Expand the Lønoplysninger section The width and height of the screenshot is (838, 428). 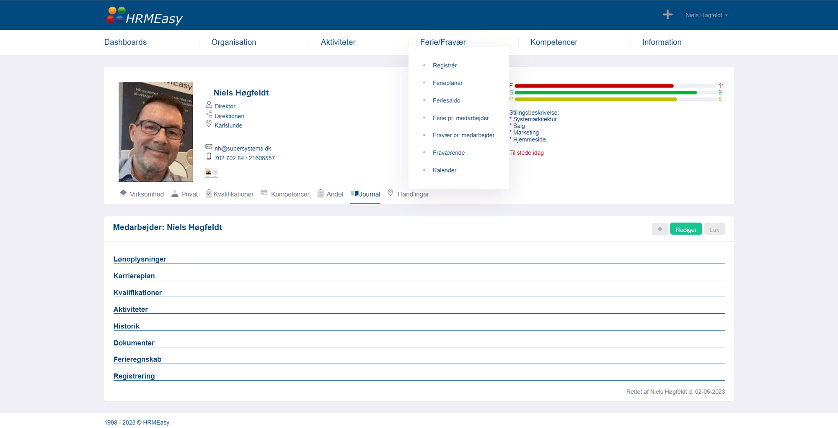[419, 259]
